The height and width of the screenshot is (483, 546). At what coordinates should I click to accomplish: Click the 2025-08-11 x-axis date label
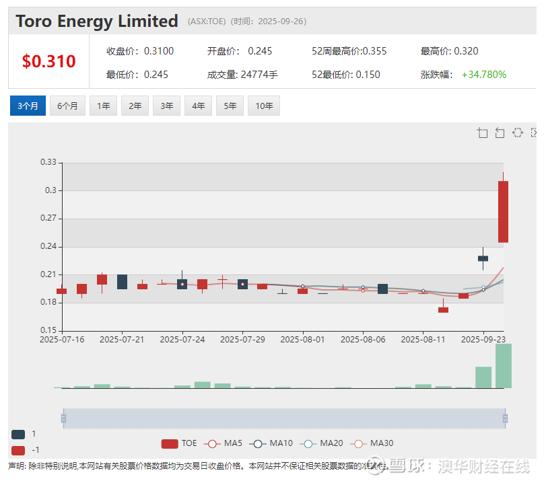[x=423, y=339]
